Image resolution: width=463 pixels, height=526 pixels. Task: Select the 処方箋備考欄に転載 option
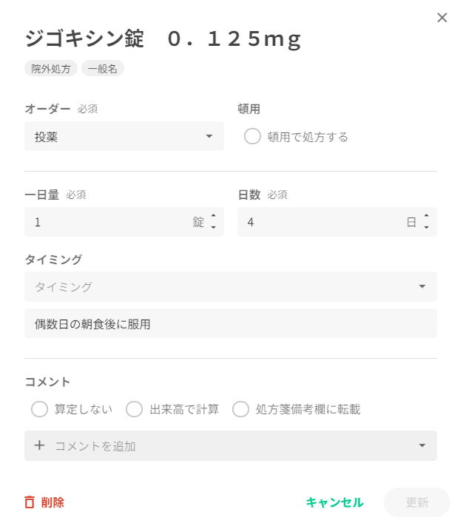click(240, 409)
